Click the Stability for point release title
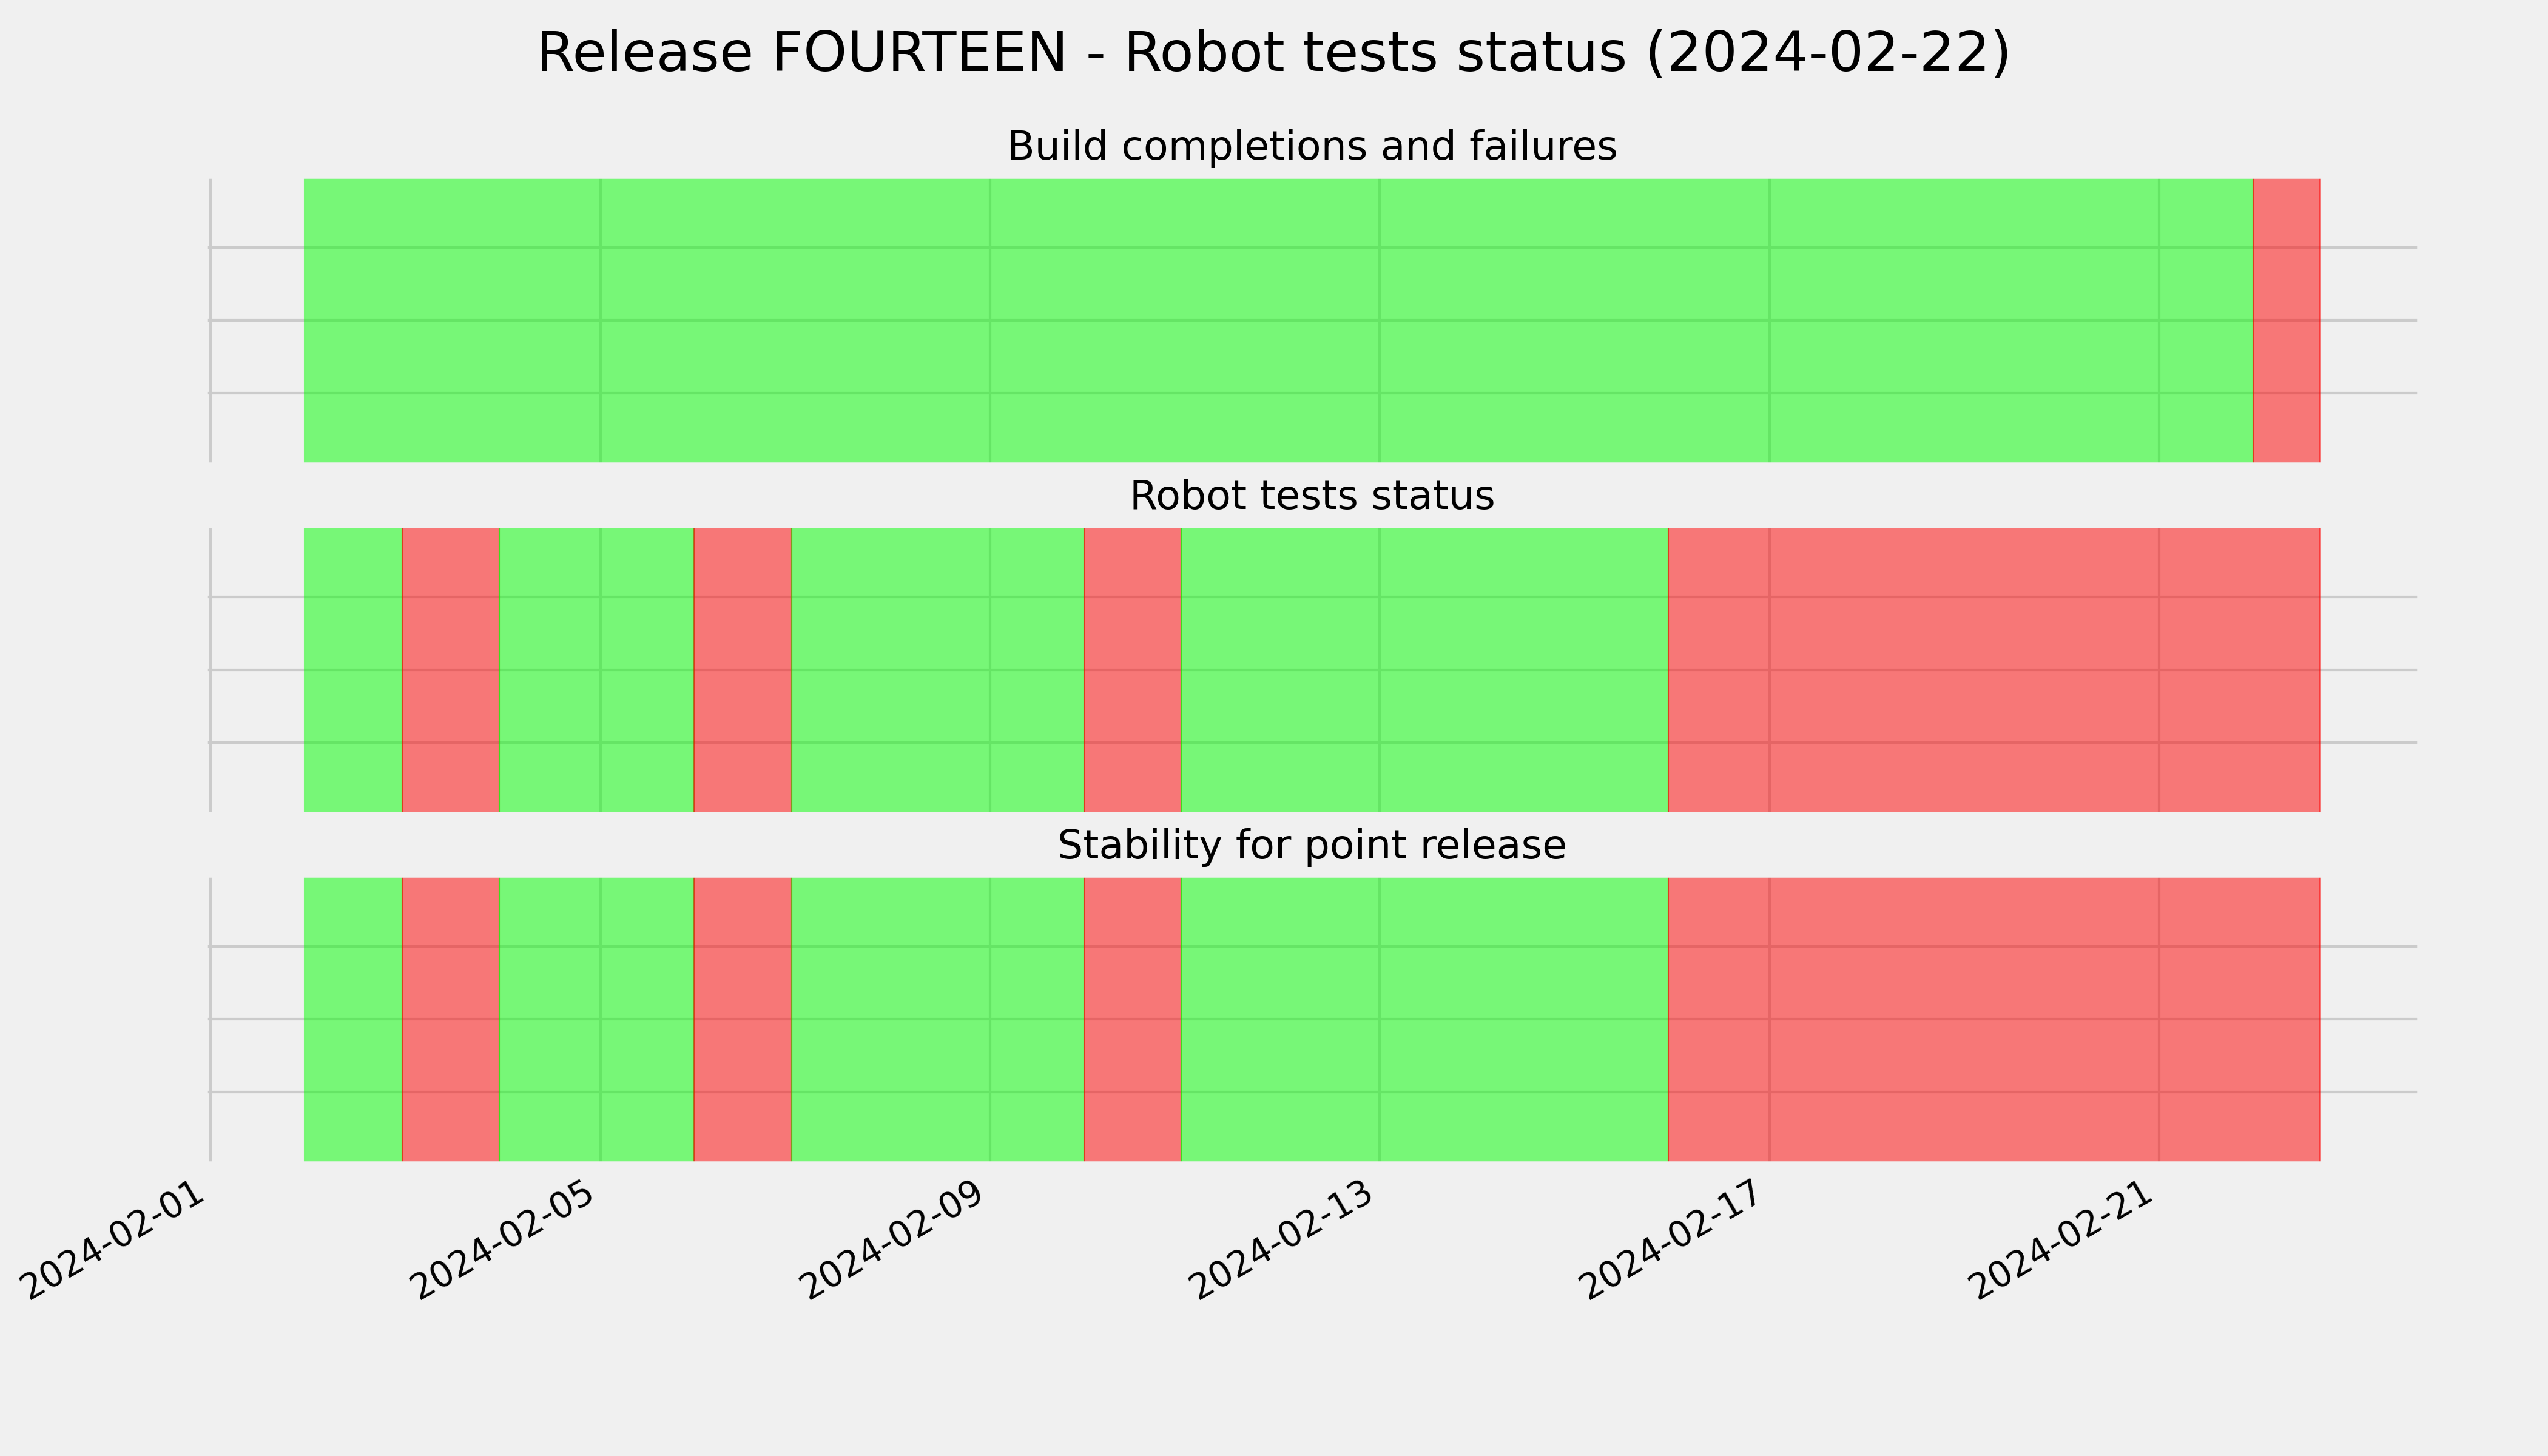The height and width of the screenshot is (1456, 2548). click(1311, 846)
